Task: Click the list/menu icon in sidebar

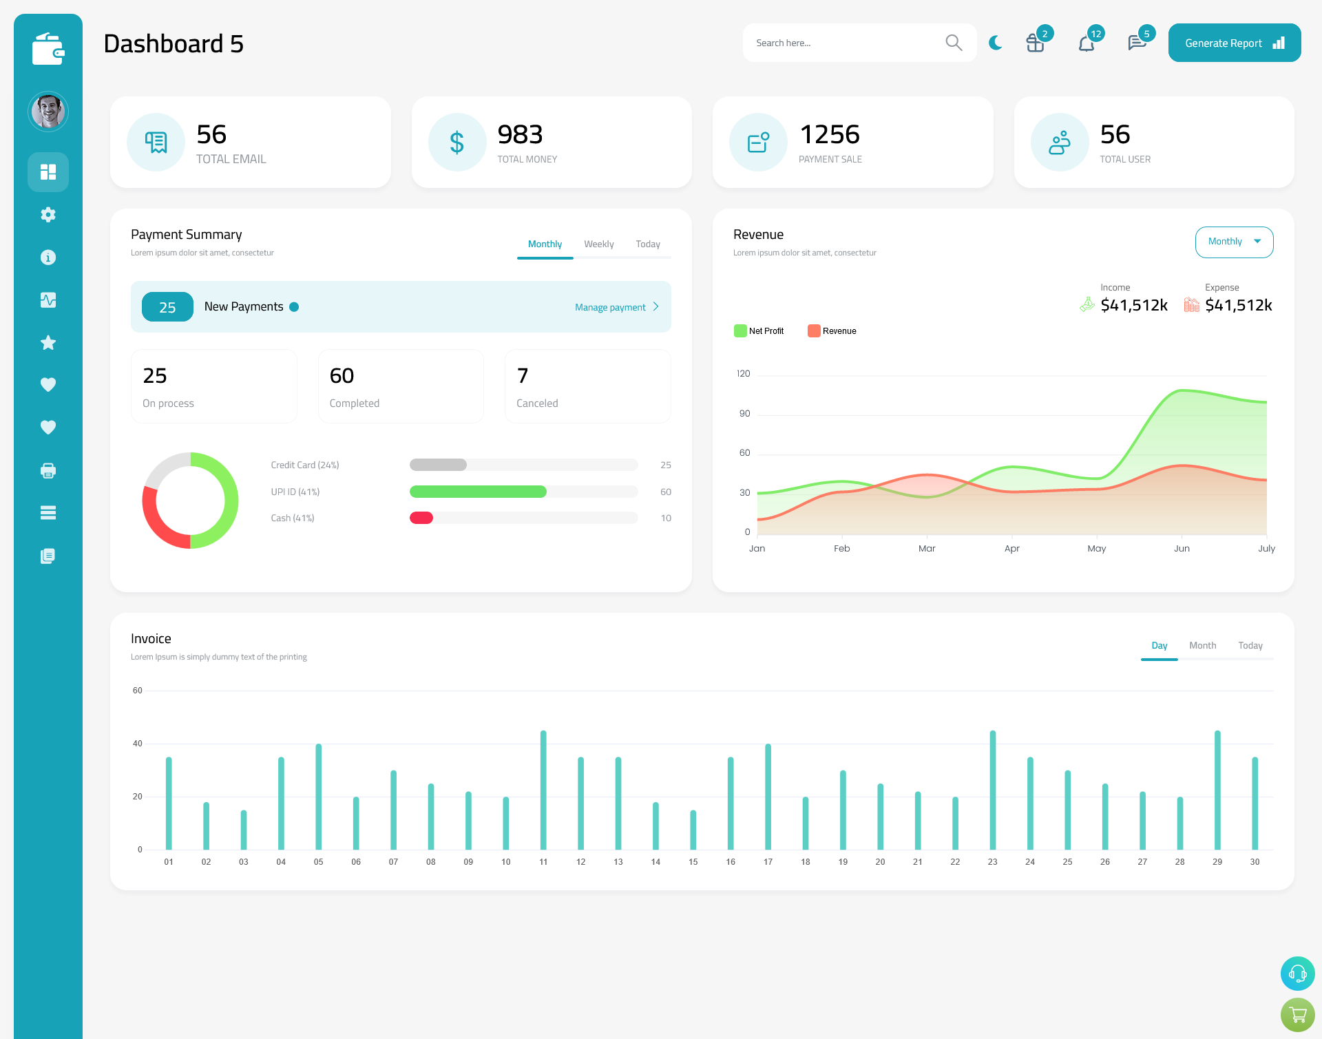Action: pyautogui.click(x=48, y=512)
